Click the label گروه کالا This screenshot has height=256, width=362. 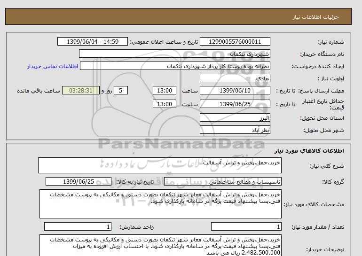point(333,182)
